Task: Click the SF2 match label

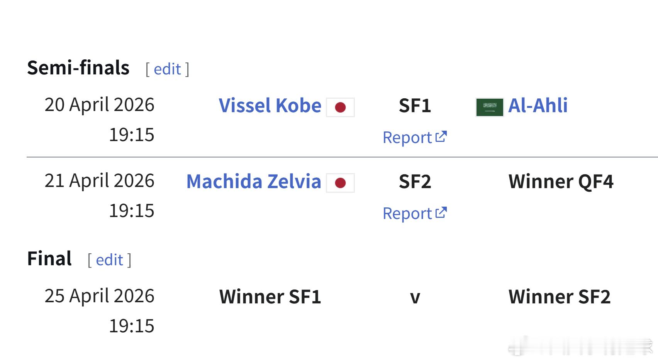Action: point(415,182)
